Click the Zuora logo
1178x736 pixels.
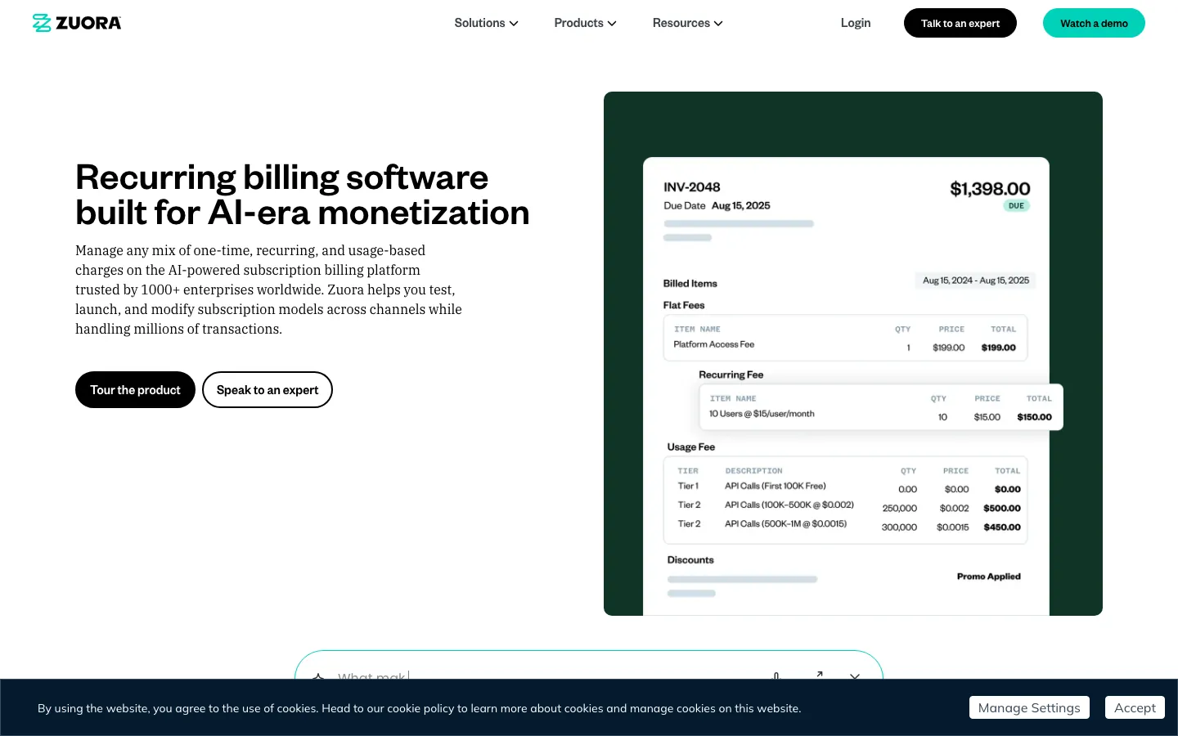click(x=77, y=23)
